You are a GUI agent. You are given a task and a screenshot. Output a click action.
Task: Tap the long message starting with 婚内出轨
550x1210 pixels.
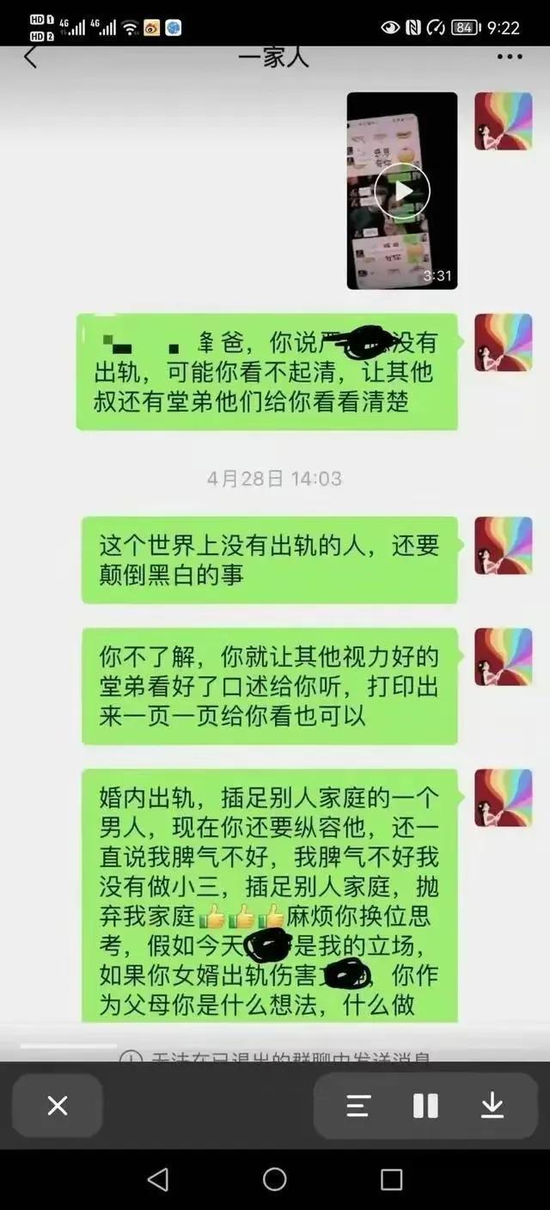270,895
